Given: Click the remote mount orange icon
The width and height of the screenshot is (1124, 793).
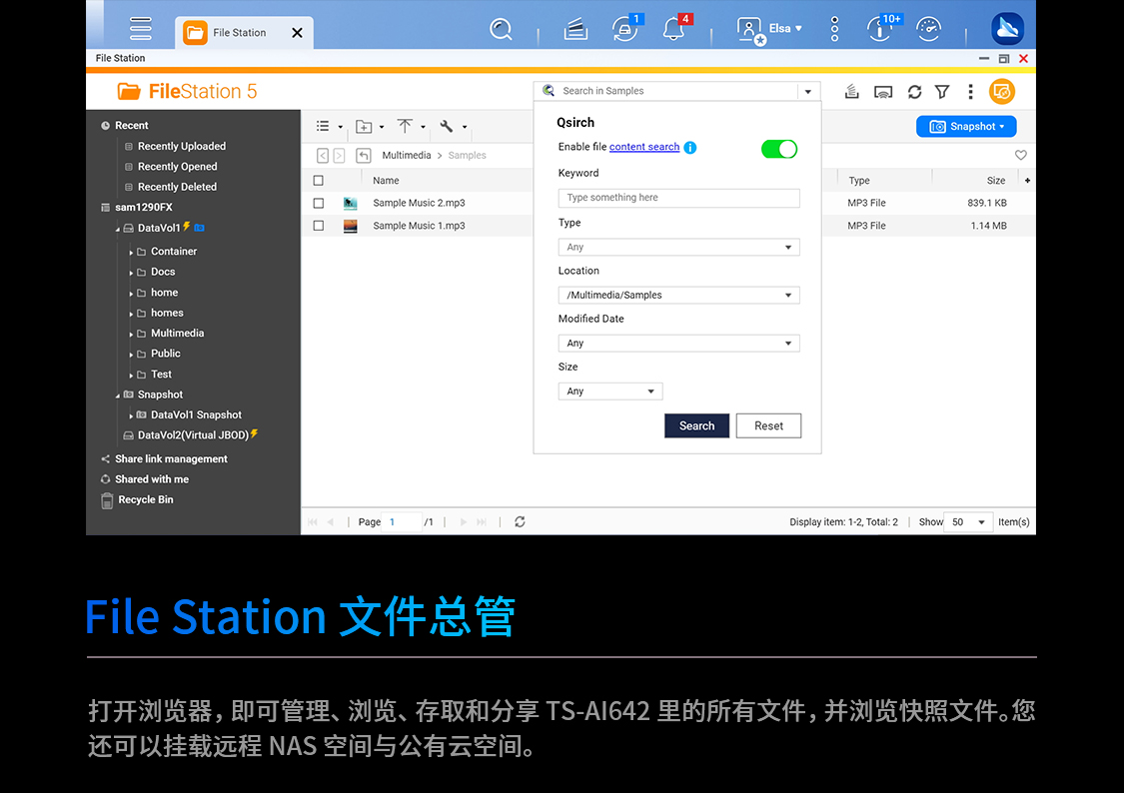Looking at the screenshot, I should click(1001, 92).
